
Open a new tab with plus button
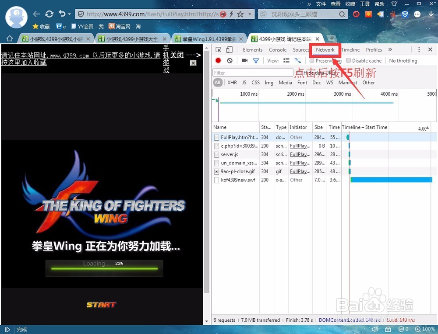(x=332, y=38)
